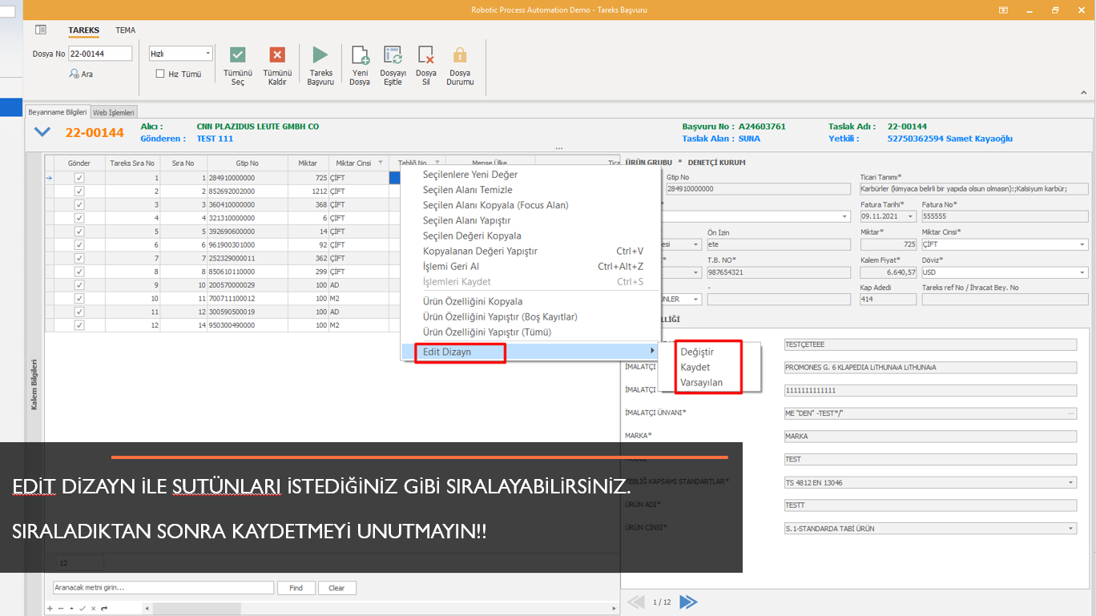Open the Döviz USD dropdown
The height and width of the screenshot is (616, 1096).
tap(1083, 272)
